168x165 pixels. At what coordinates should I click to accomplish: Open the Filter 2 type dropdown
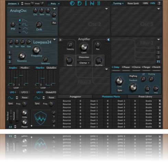click(158, 40)
